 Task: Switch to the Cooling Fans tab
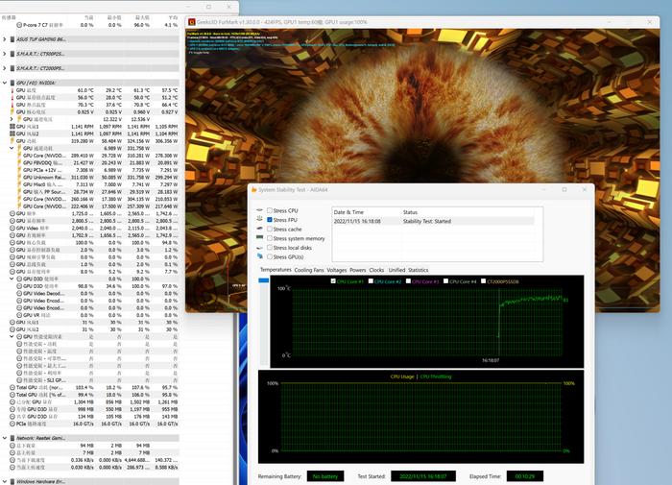coord(308,270)
